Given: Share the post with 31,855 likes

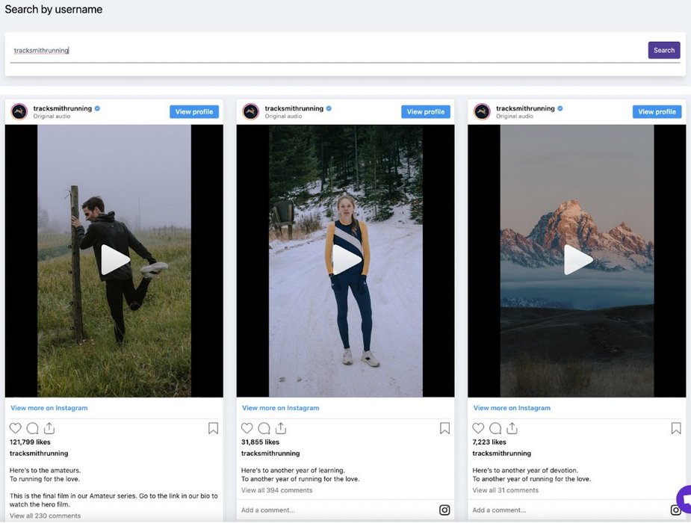Looking at the screenshot, I should click(x=281, y=428).
